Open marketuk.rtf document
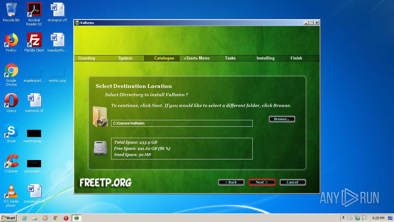Image resolution: width=394 pixels, height=222 pixels. [34, 103]
